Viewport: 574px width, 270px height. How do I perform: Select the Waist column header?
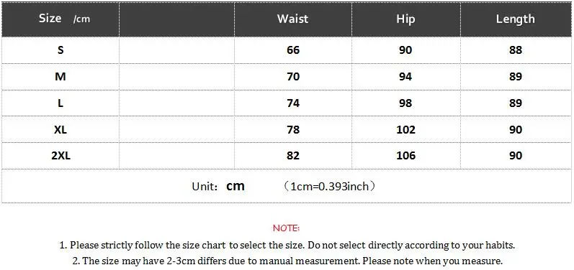tap(293, 19)
